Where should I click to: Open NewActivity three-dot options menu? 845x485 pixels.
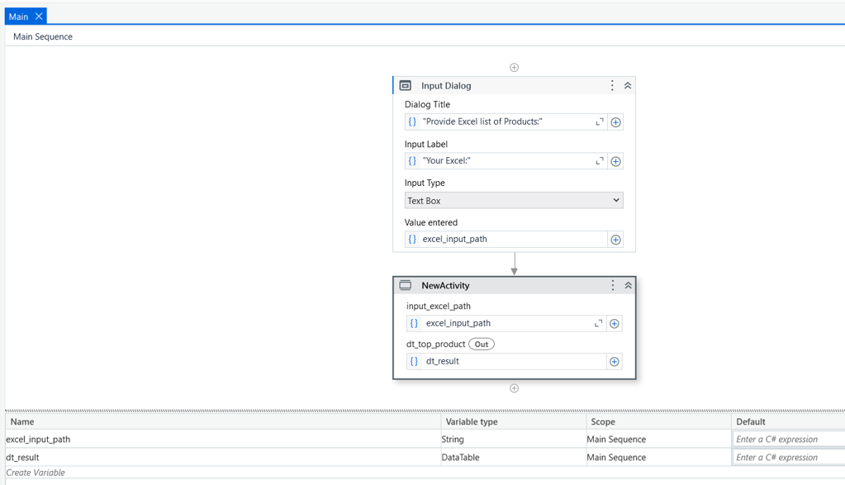click(613, 286)
